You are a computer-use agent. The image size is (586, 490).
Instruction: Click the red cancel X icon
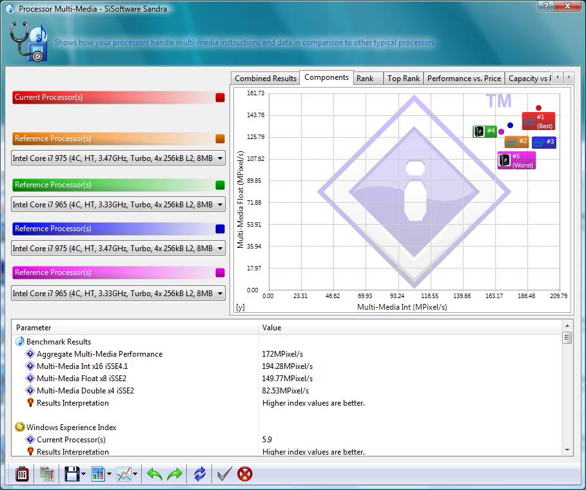(245, 475)
